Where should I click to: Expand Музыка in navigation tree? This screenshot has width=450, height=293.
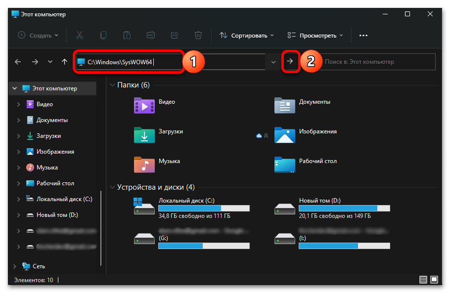pos(19,167)
